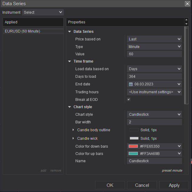Click the preset minute link
This screenshot has width=192, height=192.
pyautogui.click(x=172, y=170)
